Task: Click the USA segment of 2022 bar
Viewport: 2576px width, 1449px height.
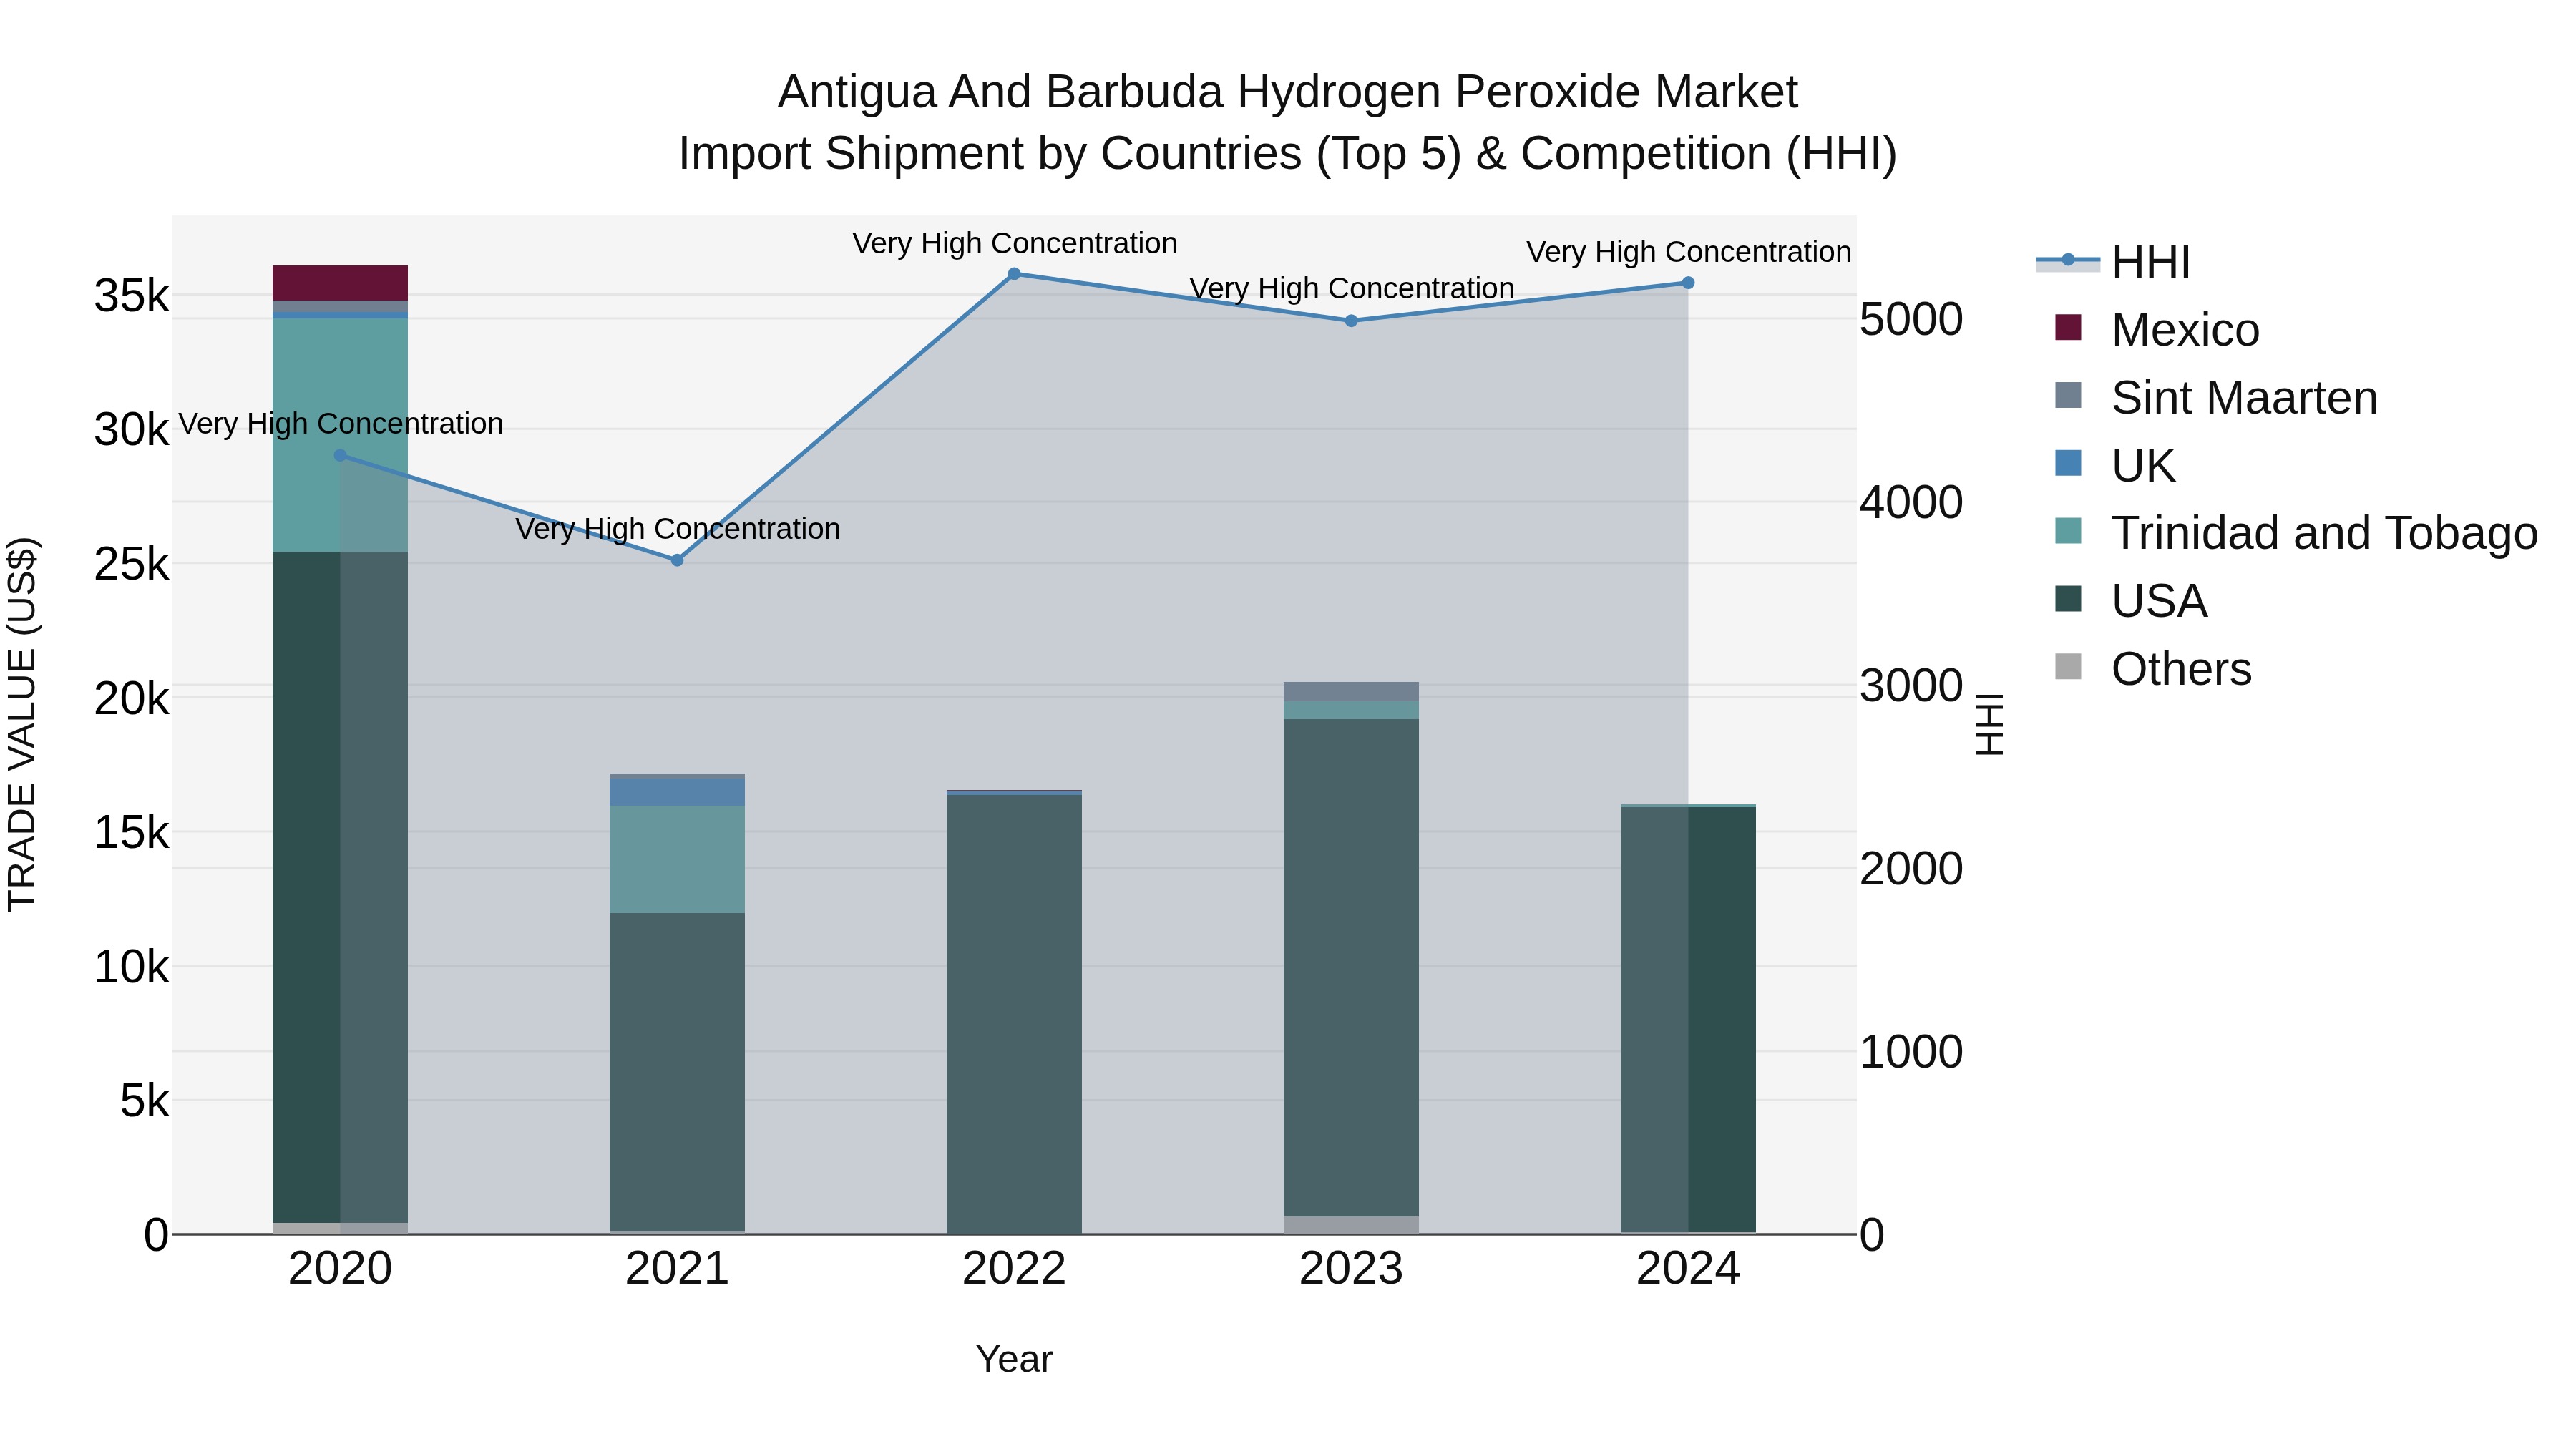Action: click(1014, 1014)
